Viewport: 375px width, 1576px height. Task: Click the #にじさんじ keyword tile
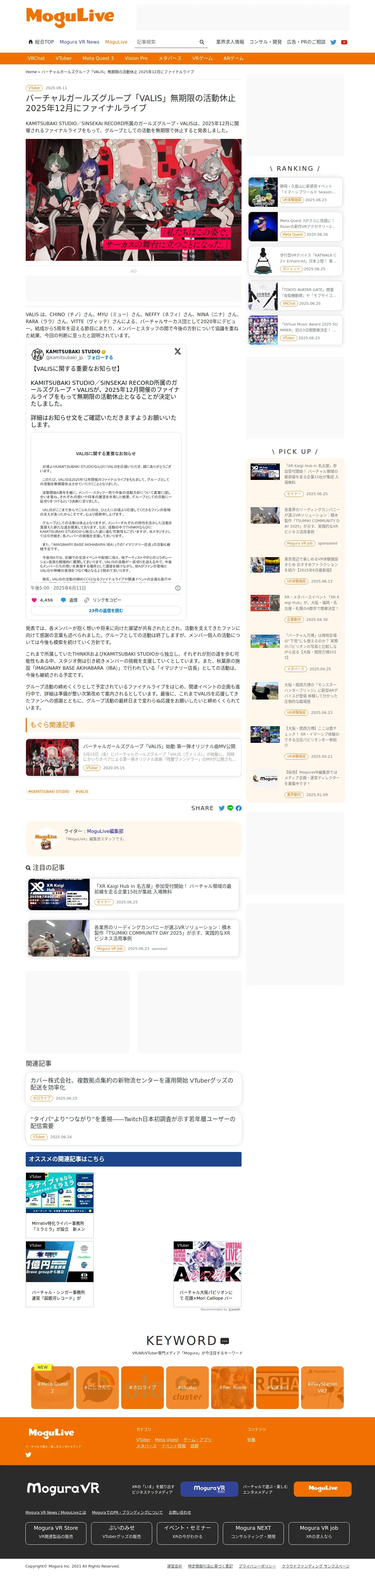click(x=98, y=1387)
